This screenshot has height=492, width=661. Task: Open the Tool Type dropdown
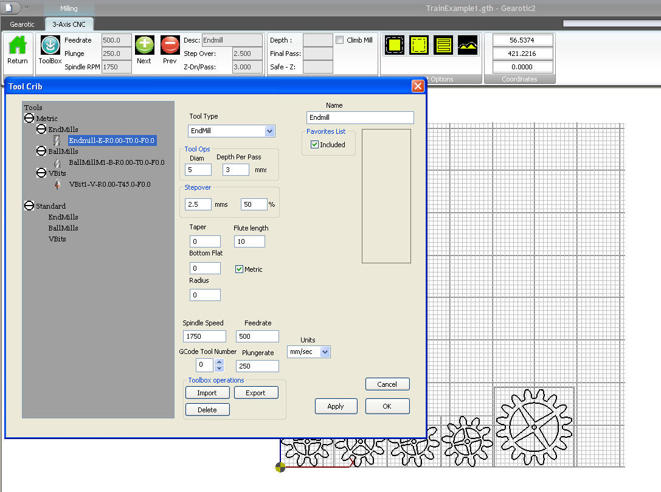point(269,131)
